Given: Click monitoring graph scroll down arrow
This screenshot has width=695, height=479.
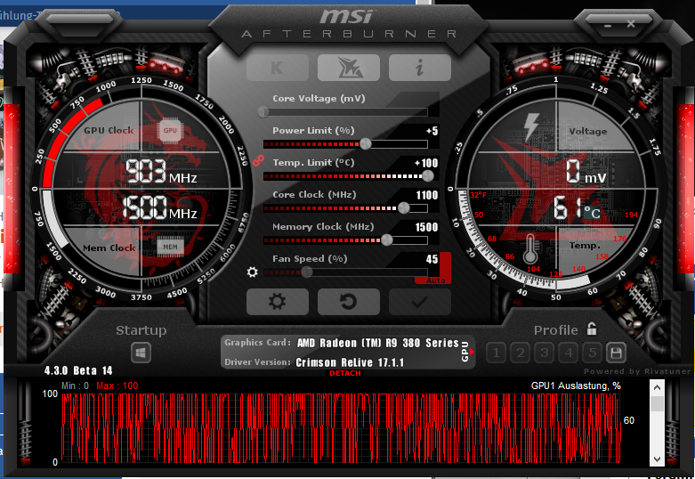Looking at the screenshot, I should (657, 459).
